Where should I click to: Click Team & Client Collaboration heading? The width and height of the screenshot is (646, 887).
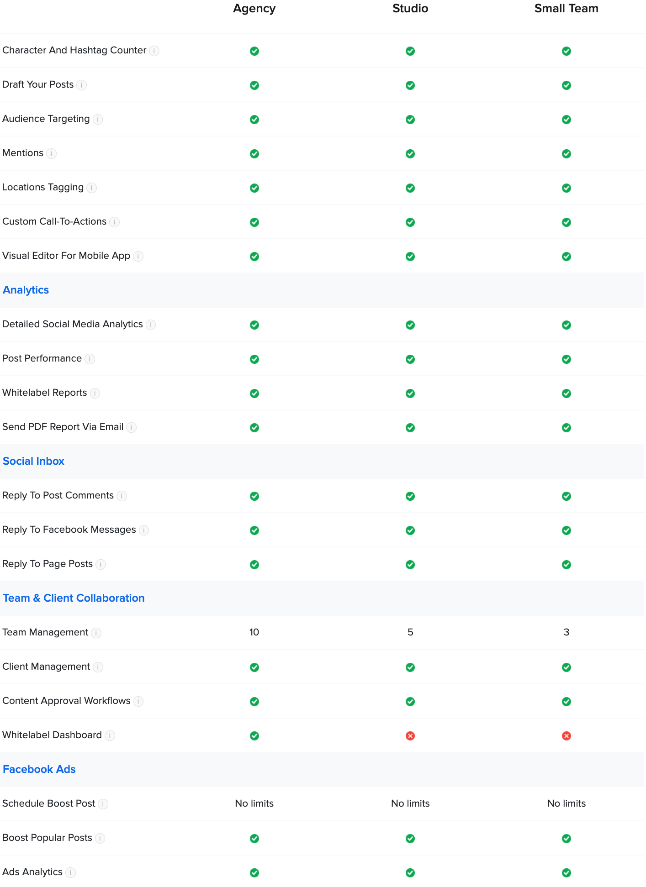pyautogui.click(x=74, y=598)
